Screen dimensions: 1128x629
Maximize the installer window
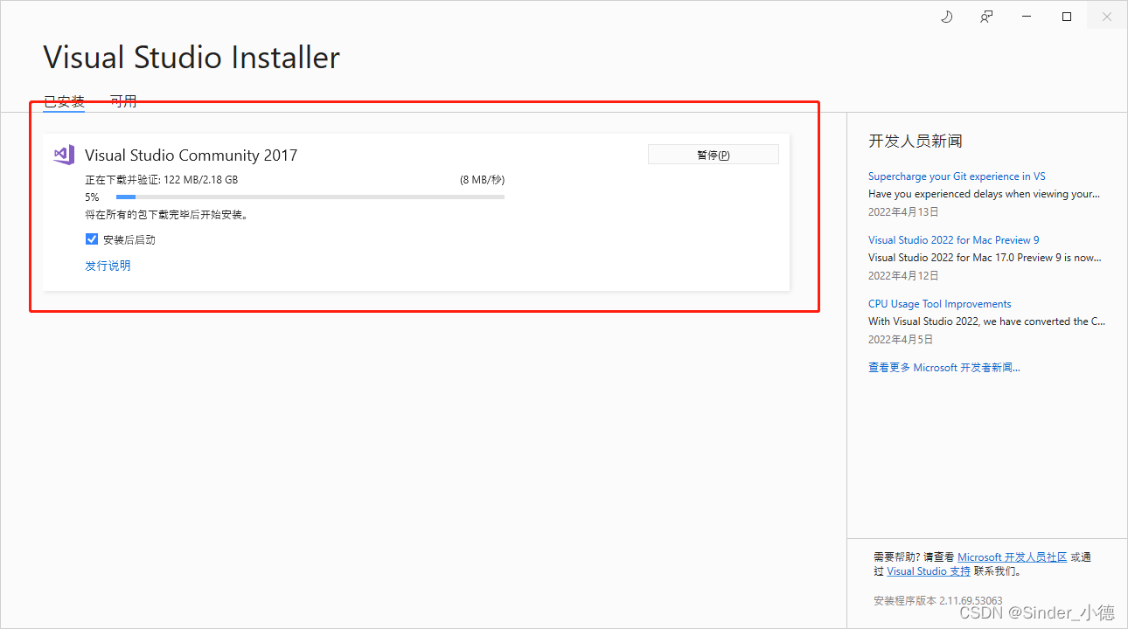tap(1067, 17)
